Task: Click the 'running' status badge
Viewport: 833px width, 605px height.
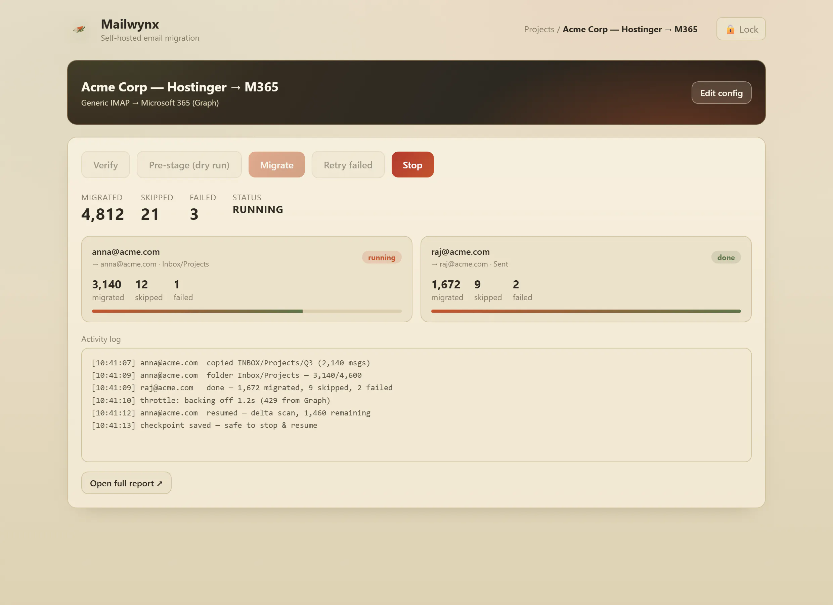Action: 382,257
